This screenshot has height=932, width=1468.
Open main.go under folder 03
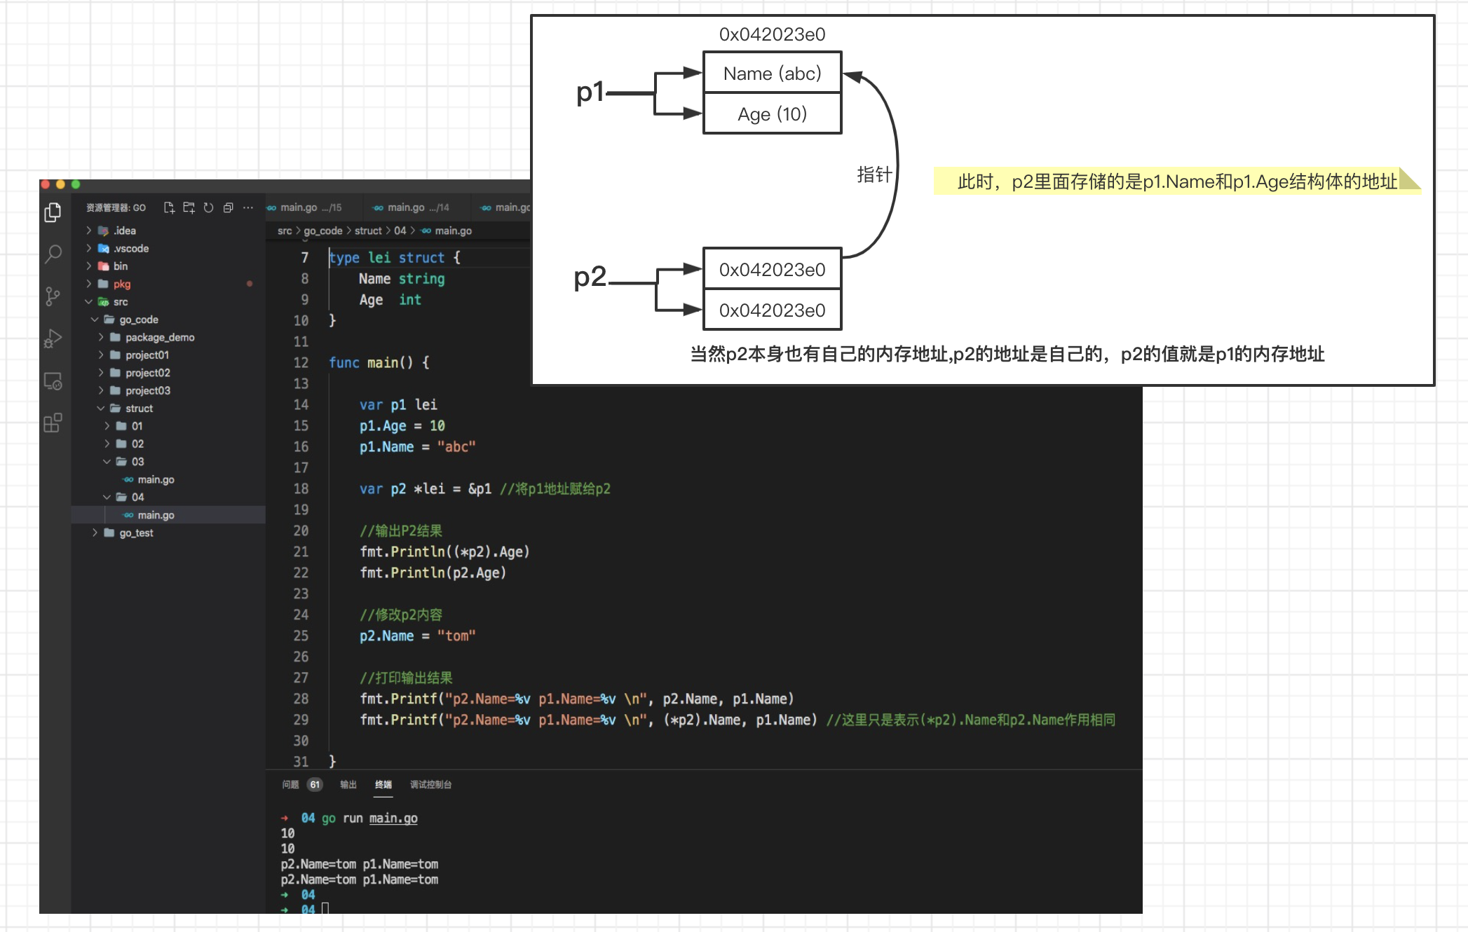pyautogui.click(x=156, y=480)
